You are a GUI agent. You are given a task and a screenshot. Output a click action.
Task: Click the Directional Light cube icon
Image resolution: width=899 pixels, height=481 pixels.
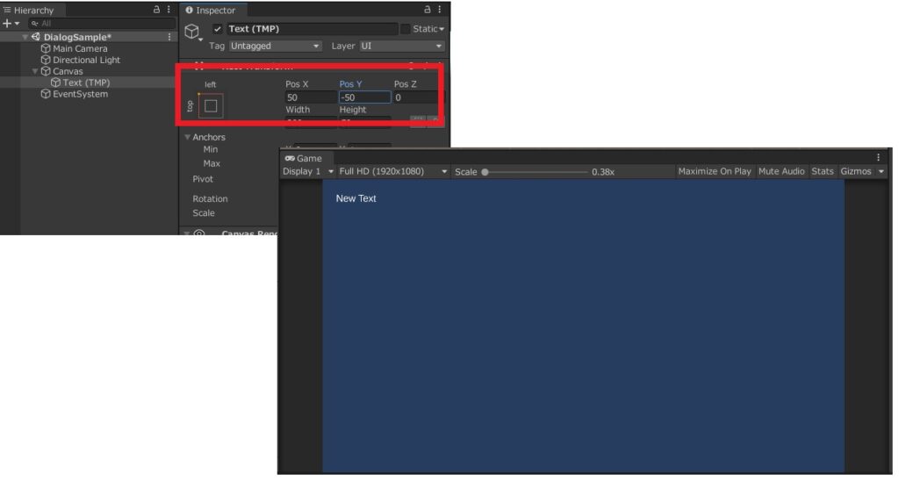click(46, 60)
